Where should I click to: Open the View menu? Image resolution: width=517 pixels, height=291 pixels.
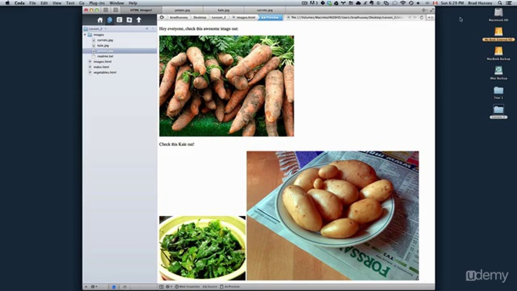tap(57, 3)
